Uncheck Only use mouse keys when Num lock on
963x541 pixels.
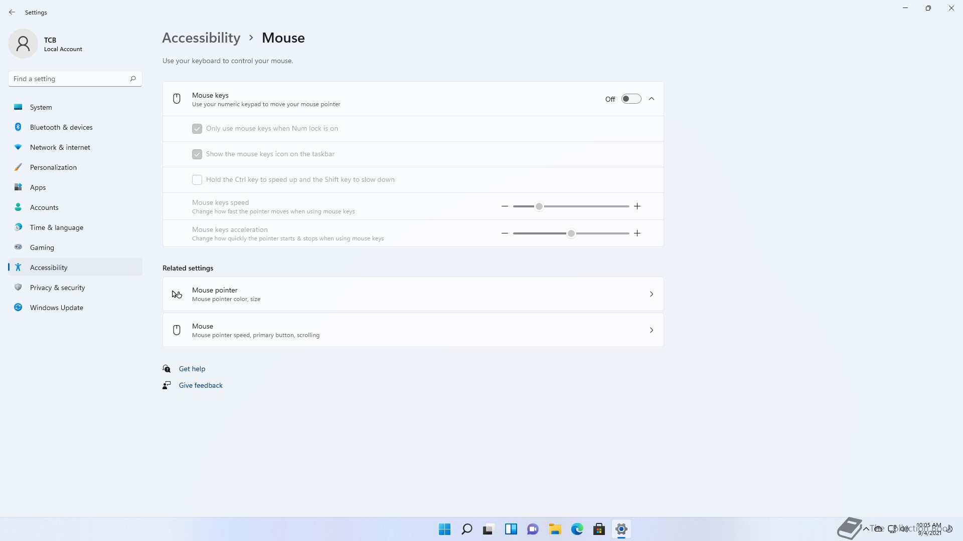(x=197, y=129)
